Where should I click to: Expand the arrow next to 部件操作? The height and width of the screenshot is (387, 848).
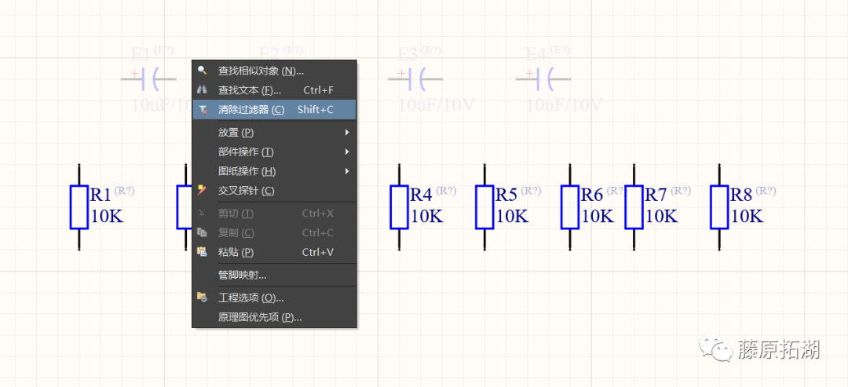347,152
